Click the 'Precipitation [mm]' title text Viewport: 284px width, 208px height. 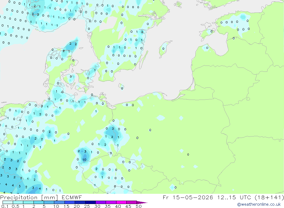tap(29, 197)
